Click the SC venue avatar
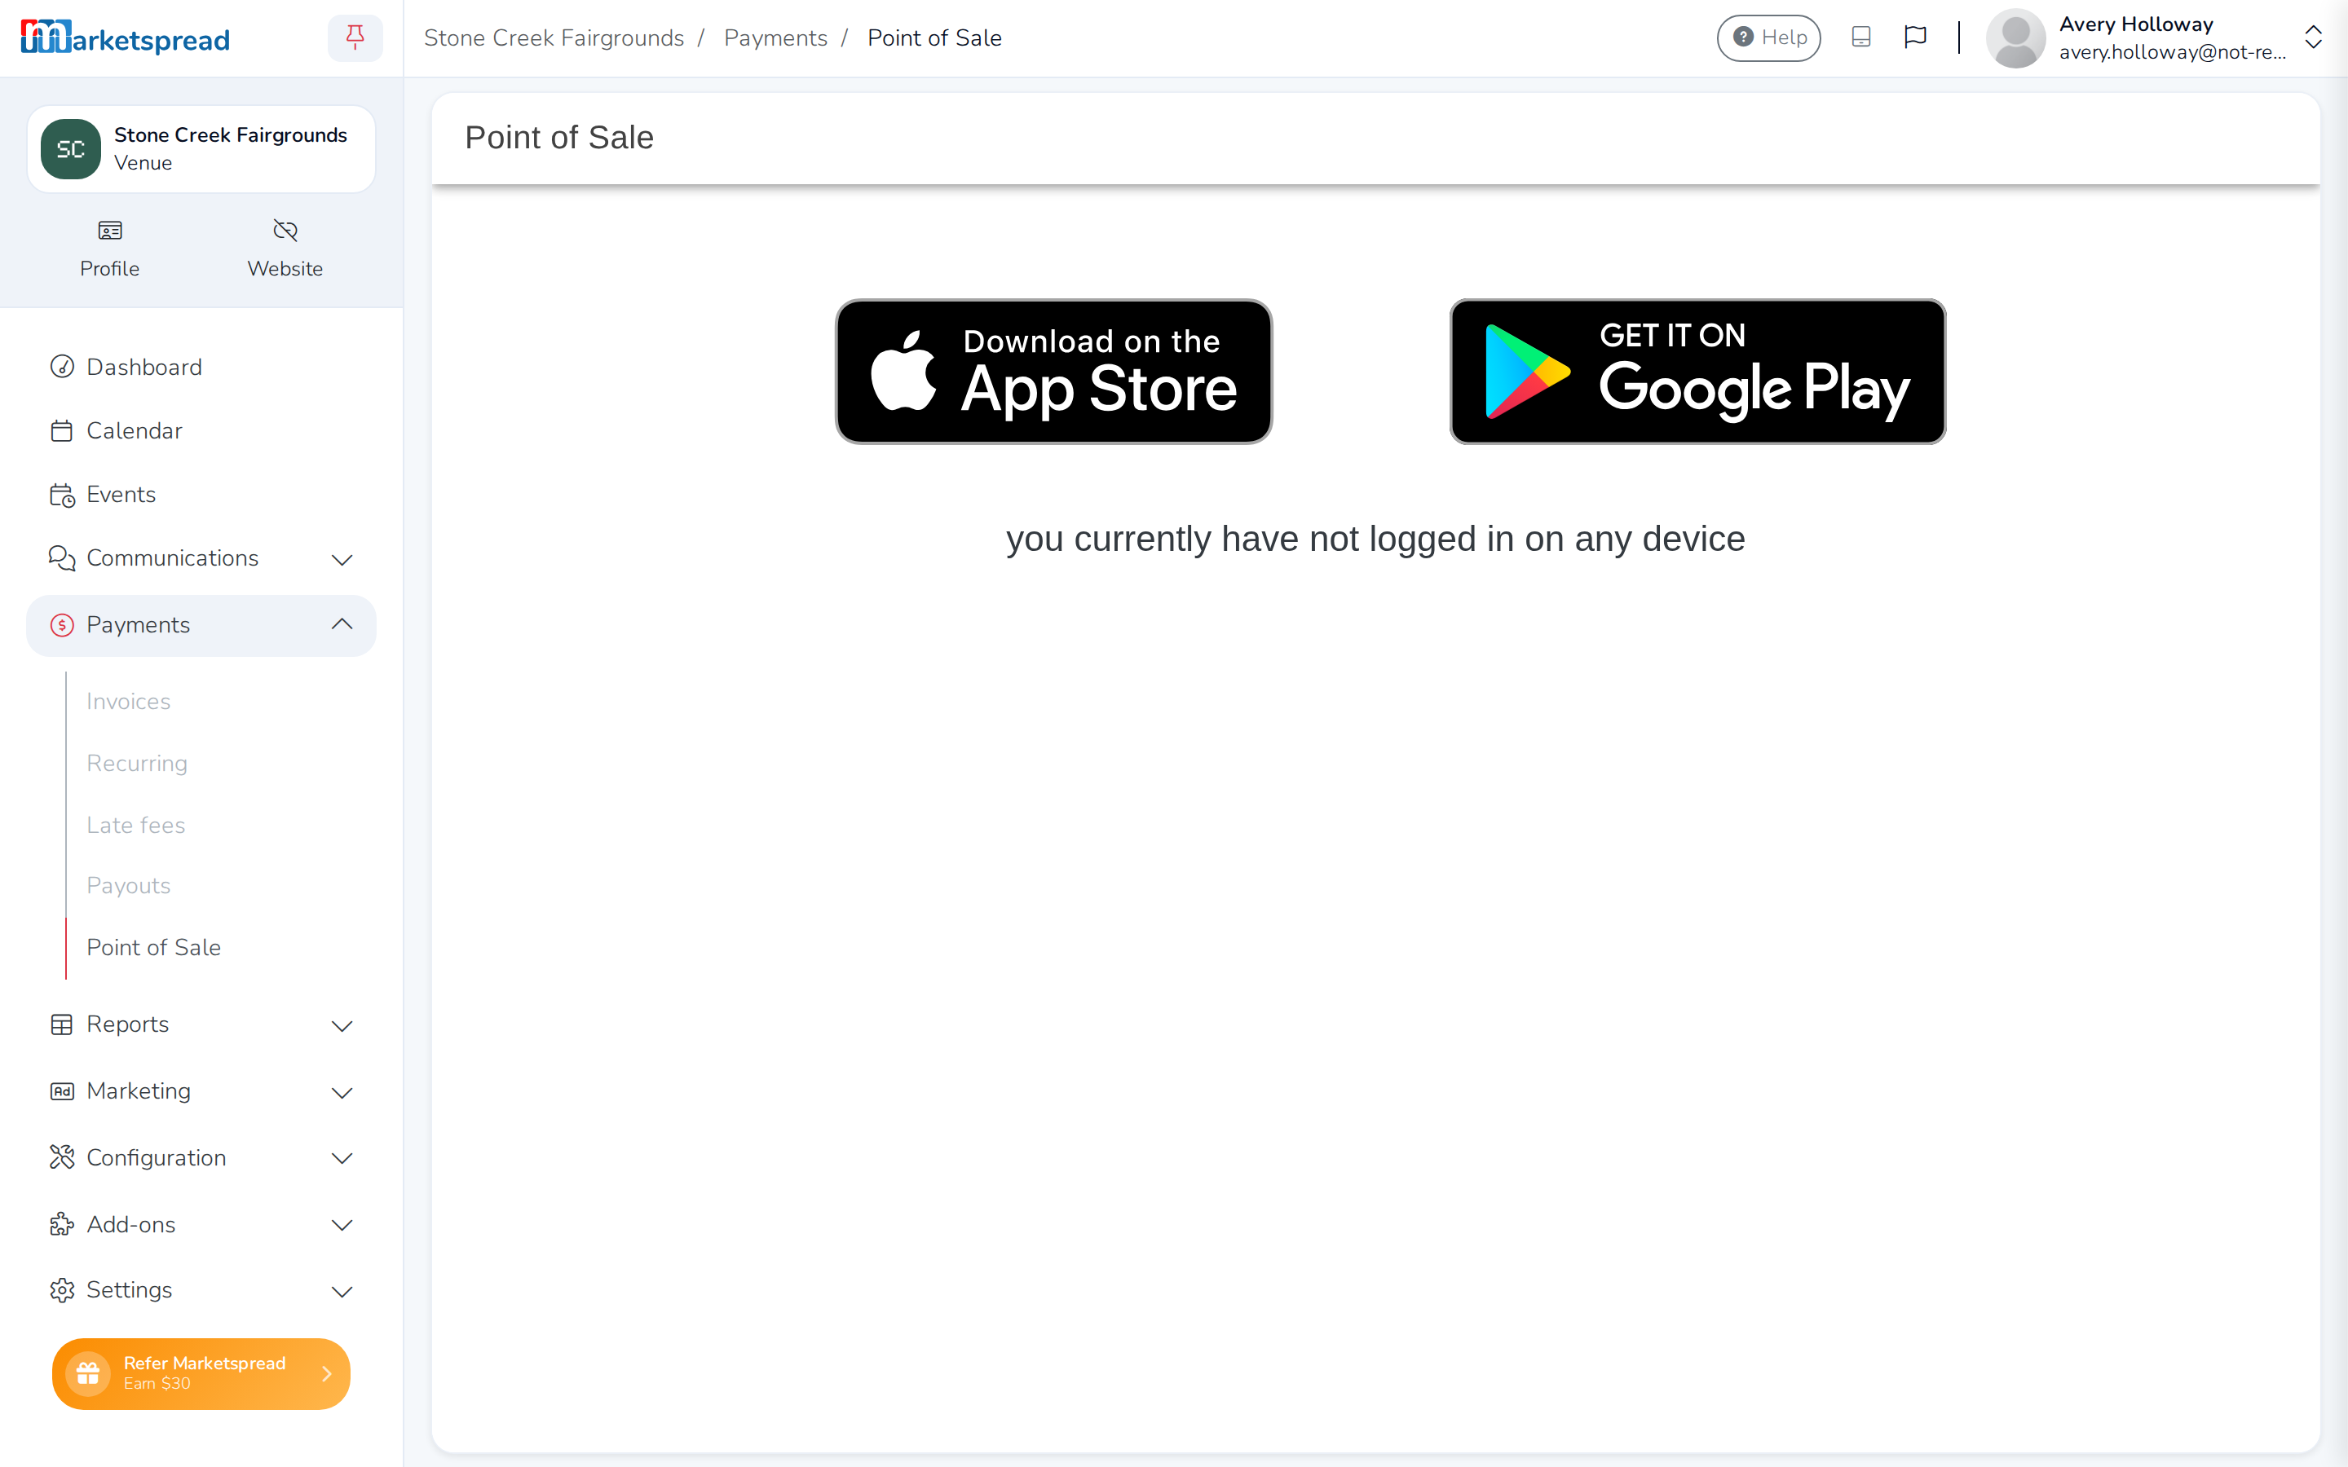2348x1467 pixels. 71,148
